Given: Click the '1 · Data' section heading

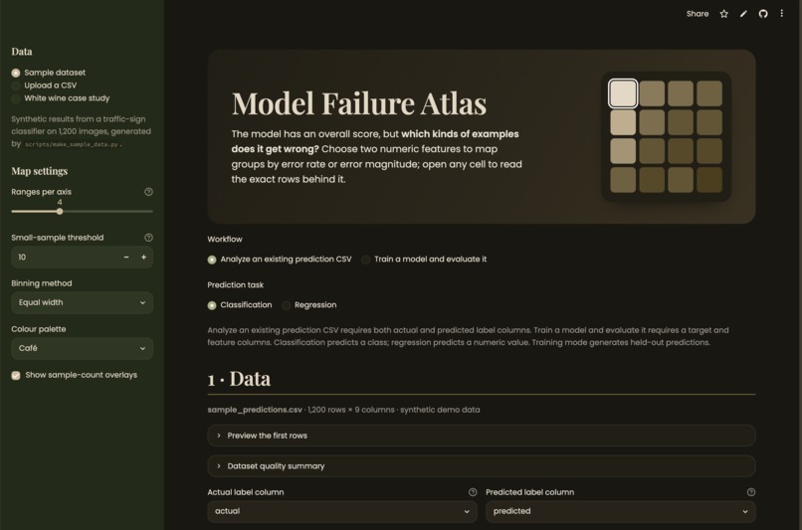Looking at the screenshot, I should click(239, 379).
